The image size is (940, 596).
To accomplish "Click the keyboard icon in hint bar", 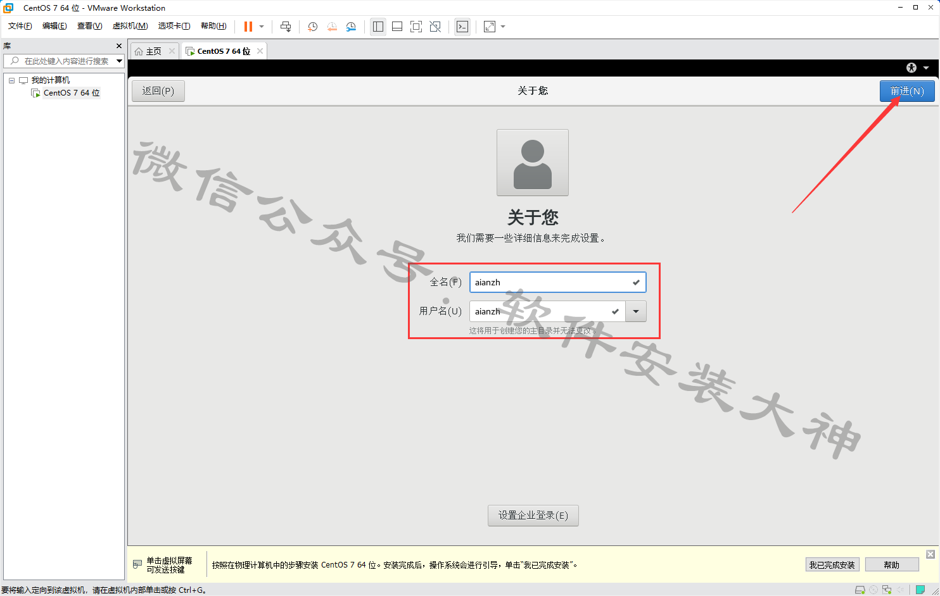I will point(137,564).
